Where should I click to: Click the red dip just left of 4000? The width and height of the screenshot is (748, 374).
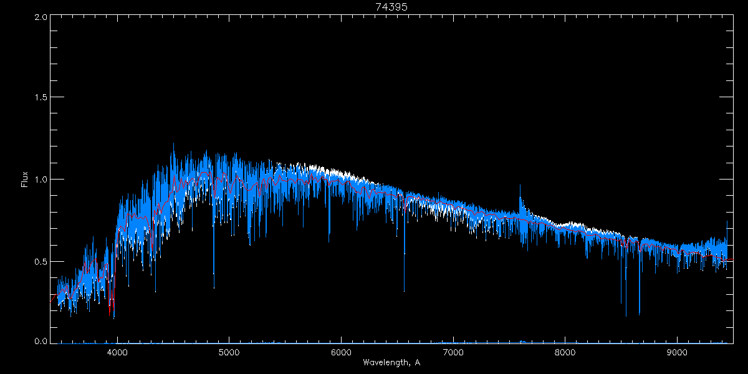pos(111,305)
